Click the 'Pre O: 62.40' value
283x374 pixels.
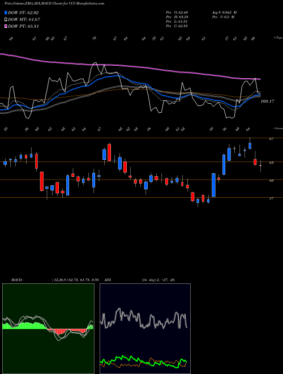click(177, 12)
